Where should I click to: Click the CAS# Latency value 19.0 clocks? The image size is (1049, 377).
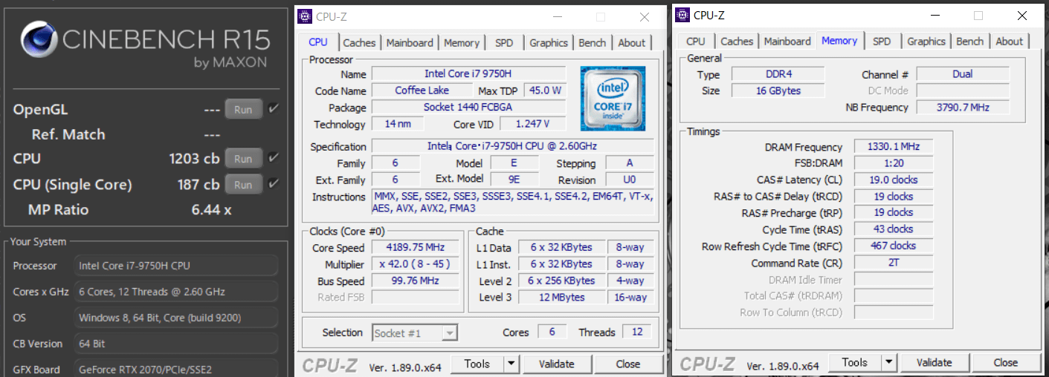893,180
